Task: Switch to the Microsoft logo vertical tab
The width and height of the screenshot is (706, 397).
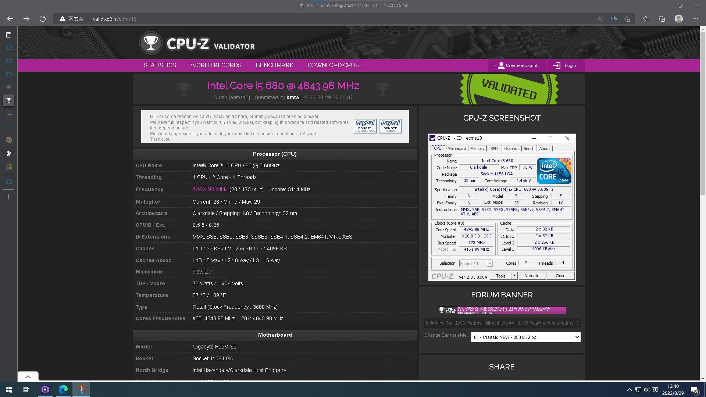Action: coord(8,167)
